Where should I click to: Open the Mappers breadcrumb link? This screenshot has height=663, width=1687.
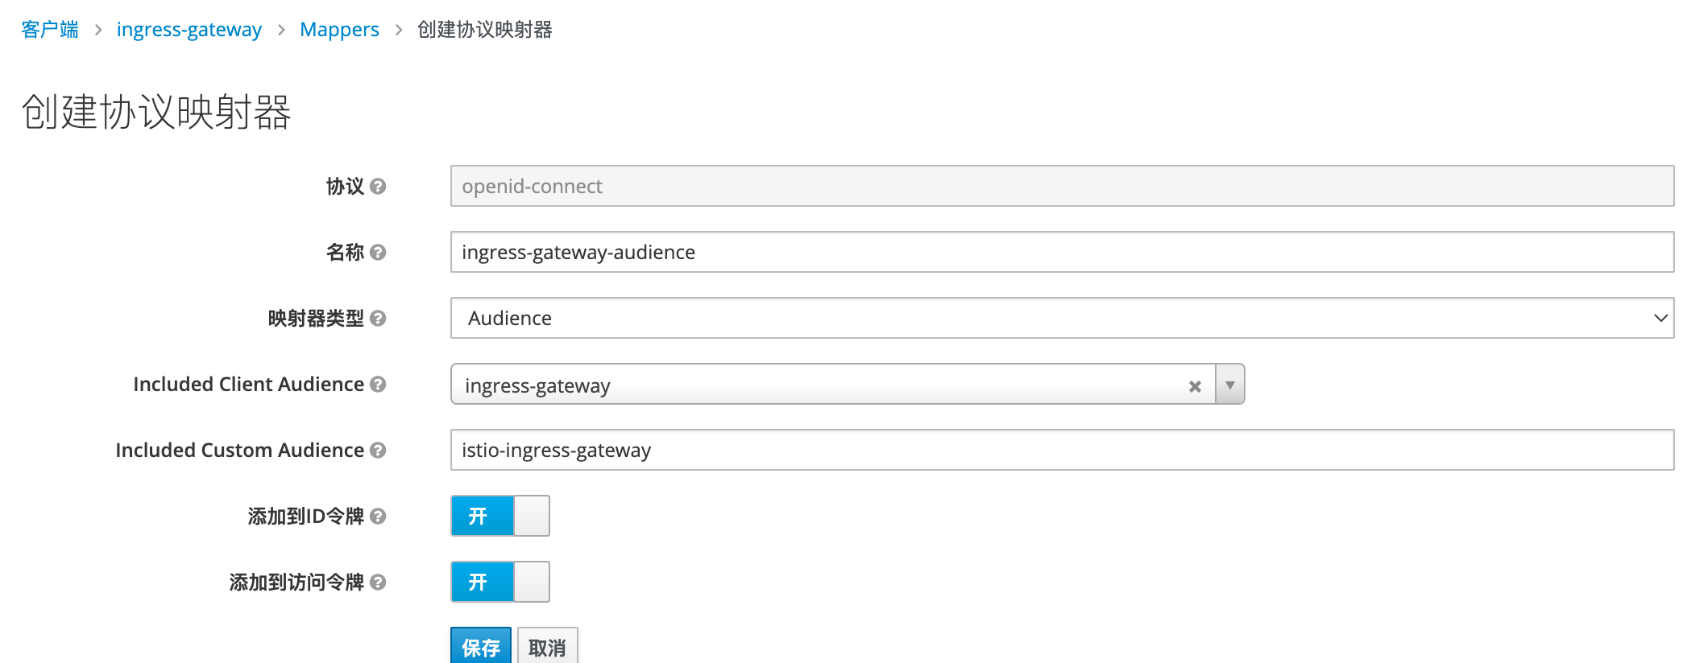coord(339,29)
